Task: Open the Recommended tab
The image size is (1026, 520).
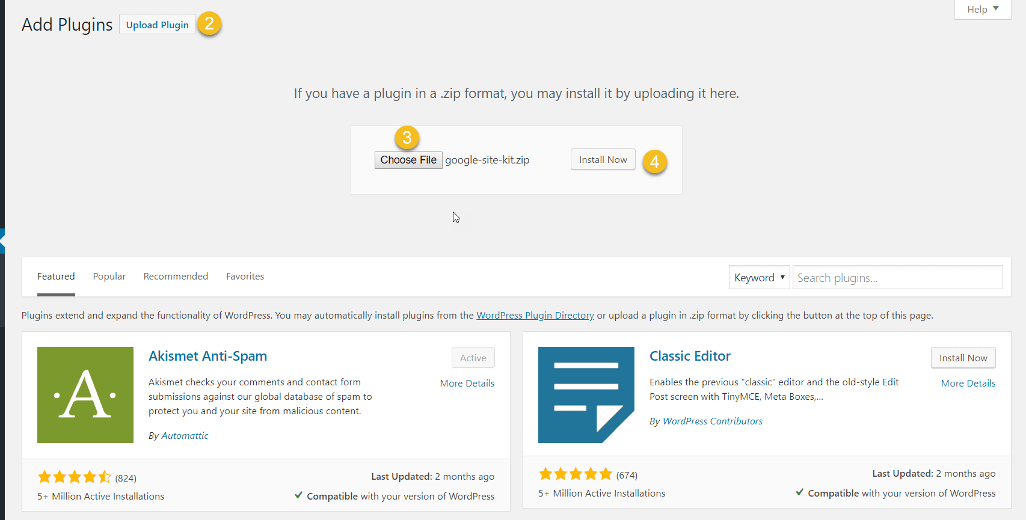Action: 176,277
